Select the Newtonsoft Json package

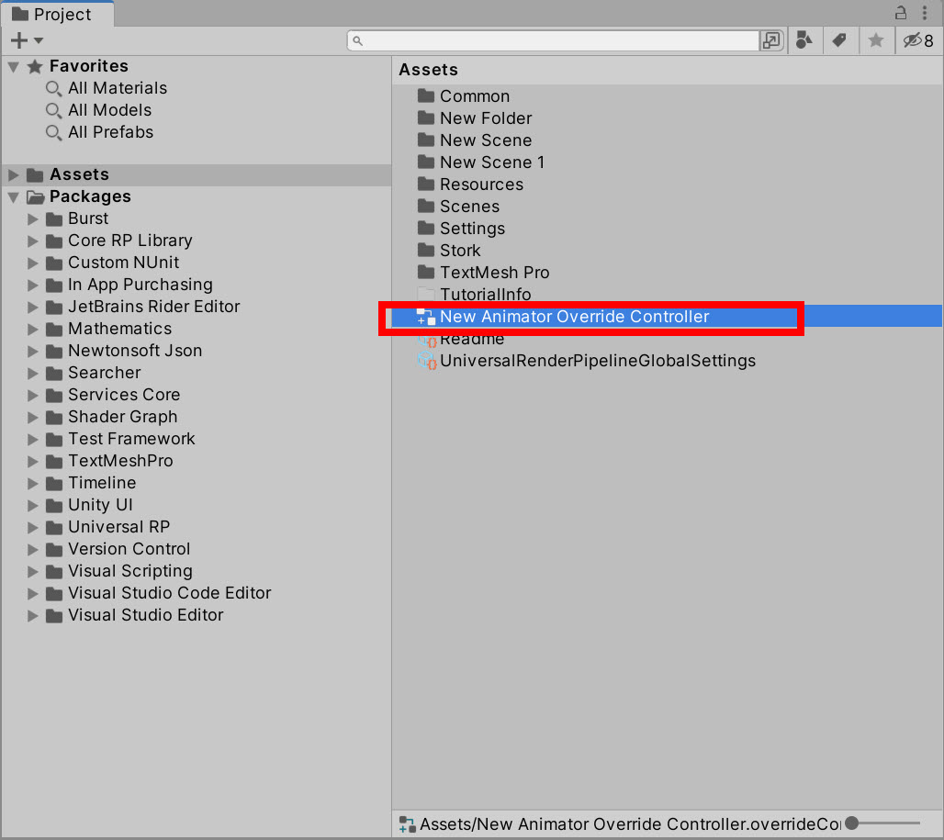tap(135, 351)
